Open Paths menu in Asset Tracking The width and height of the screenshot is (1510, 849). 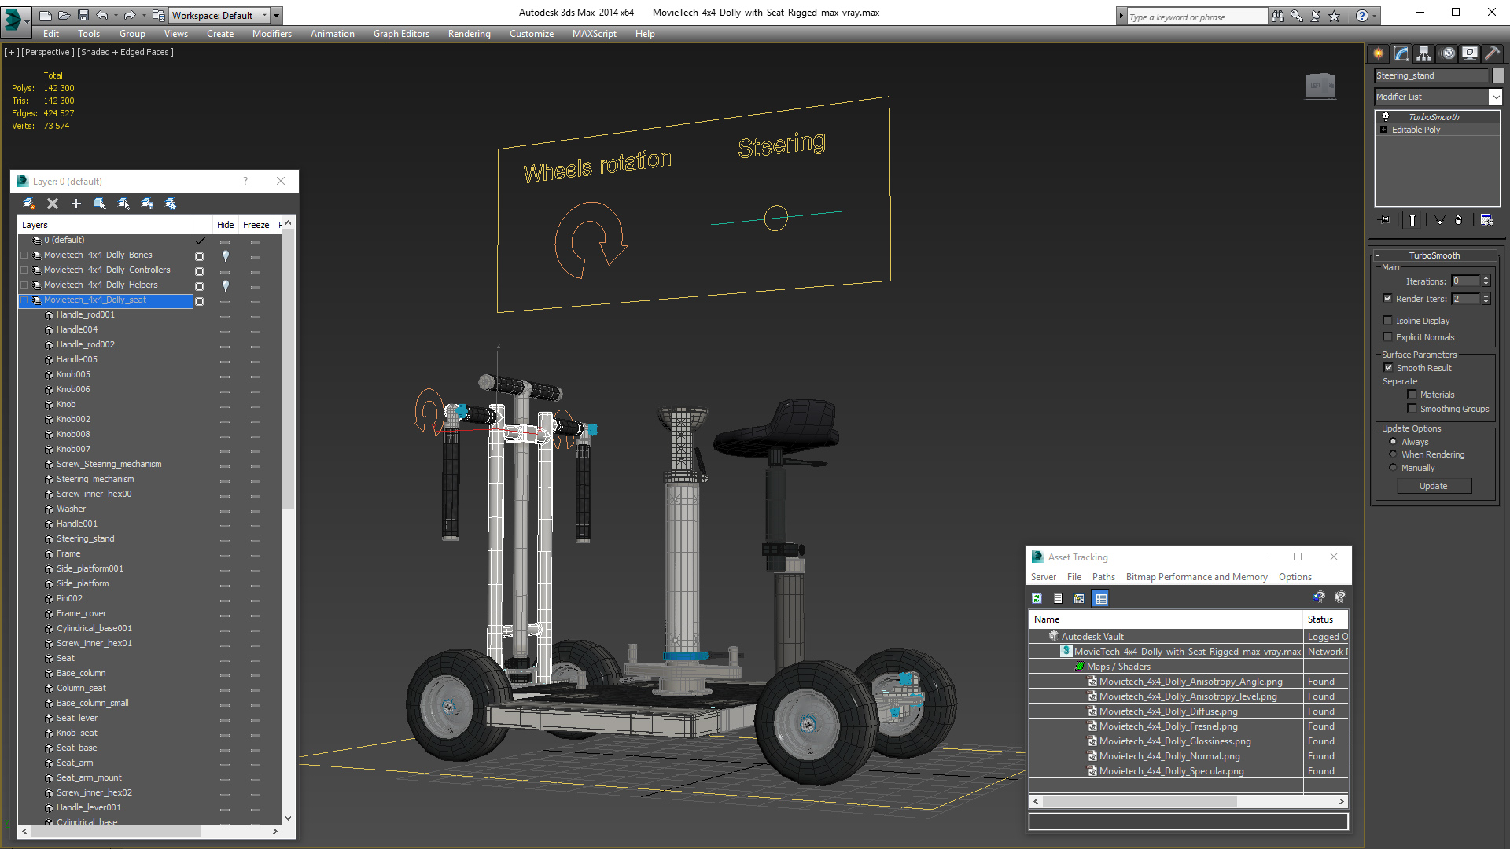(1103, 577)
